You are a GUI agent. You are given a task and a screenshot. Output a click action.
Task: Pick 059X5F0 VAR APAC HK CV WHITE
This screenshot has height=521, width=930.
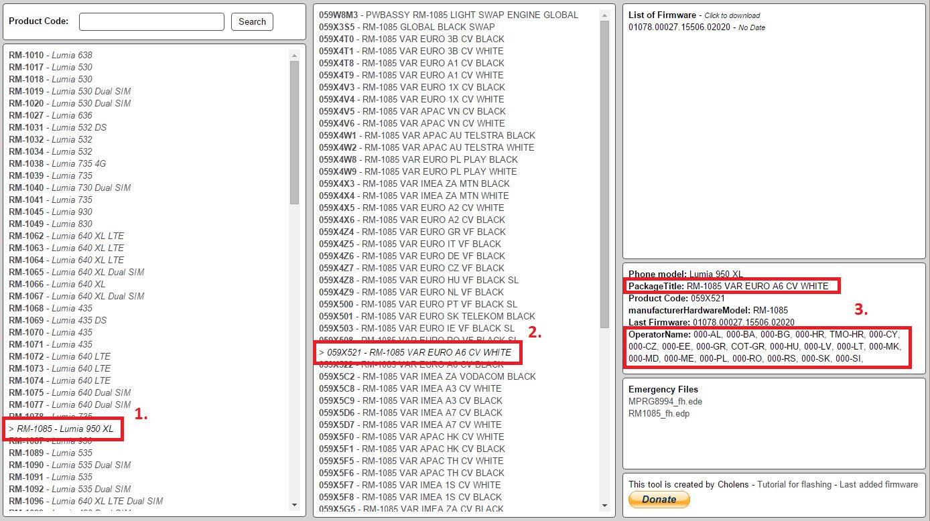click(412, 437)
